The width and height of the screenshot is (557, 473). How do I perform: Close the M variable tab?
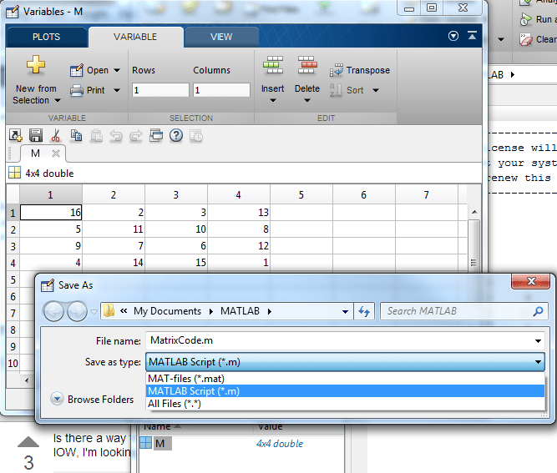point(56,153)
